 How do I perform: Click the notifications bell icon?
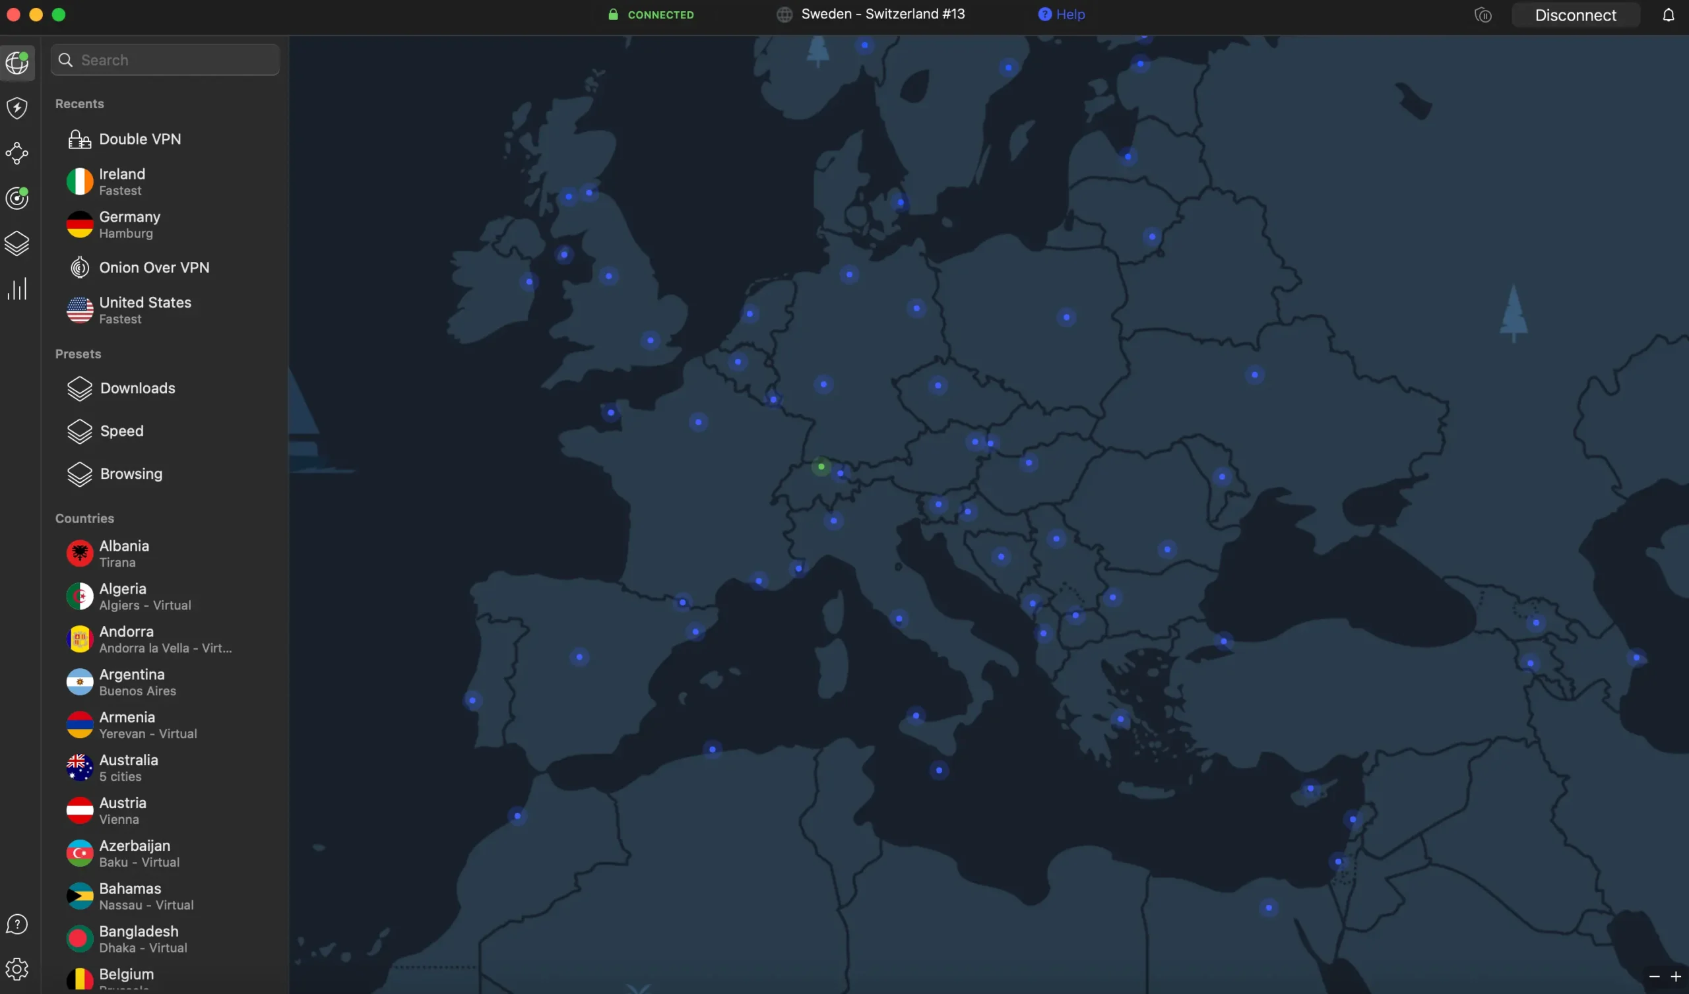click(1669, 15)
